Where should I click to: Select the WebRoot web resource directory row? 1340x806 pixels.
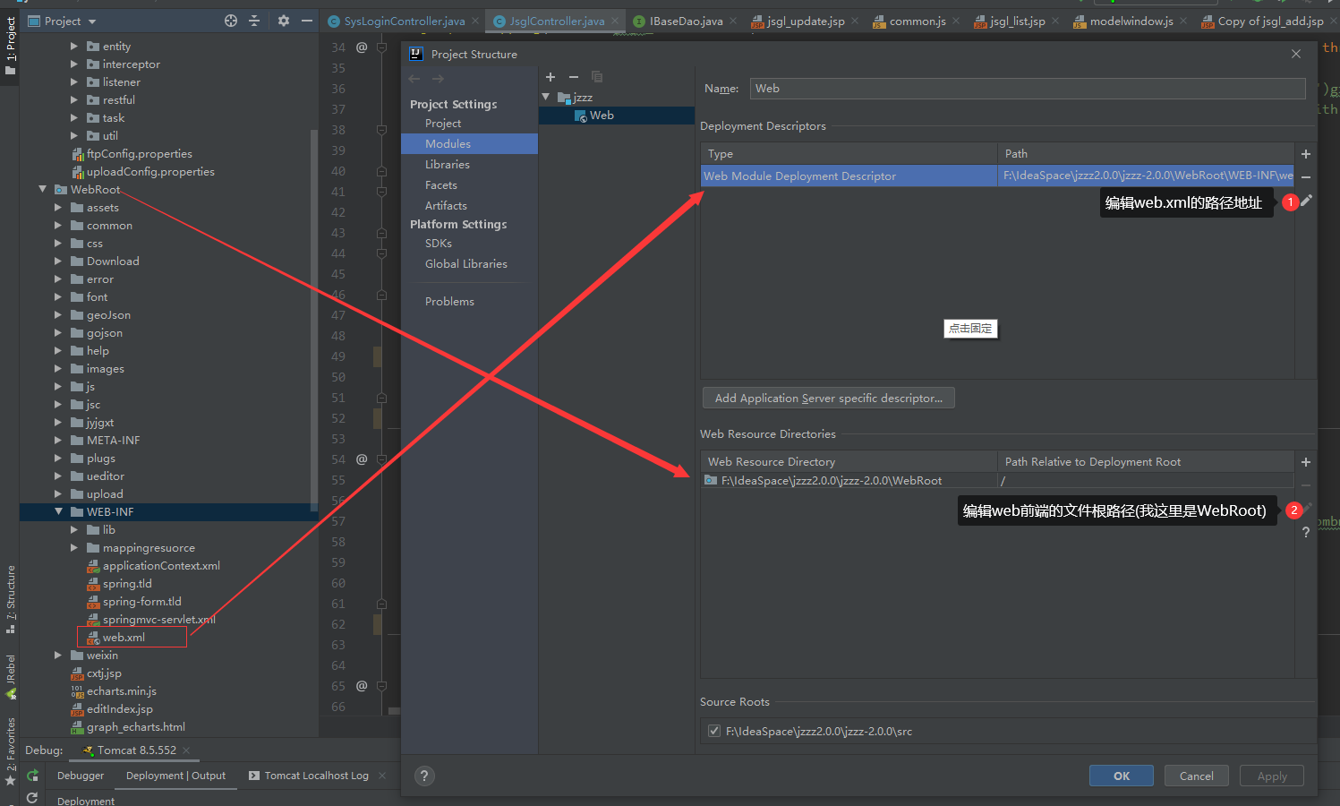(x=997, y=480)
